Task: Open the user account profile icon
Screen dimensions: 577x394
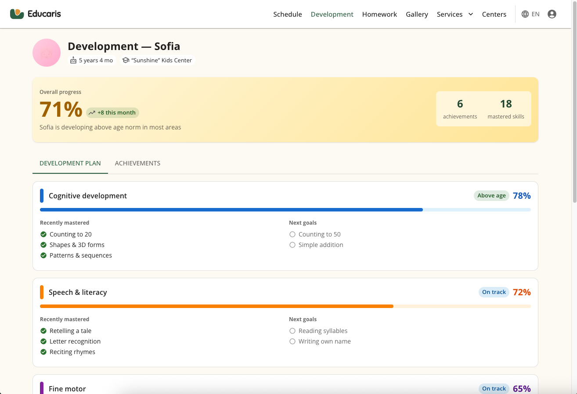Action: coord(552,14)
